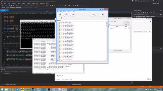Click the Replace Shred icon in miniAudicle

66,15
